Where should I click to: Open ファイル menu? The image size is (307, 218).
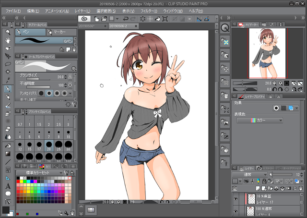[x=13, y=11]
